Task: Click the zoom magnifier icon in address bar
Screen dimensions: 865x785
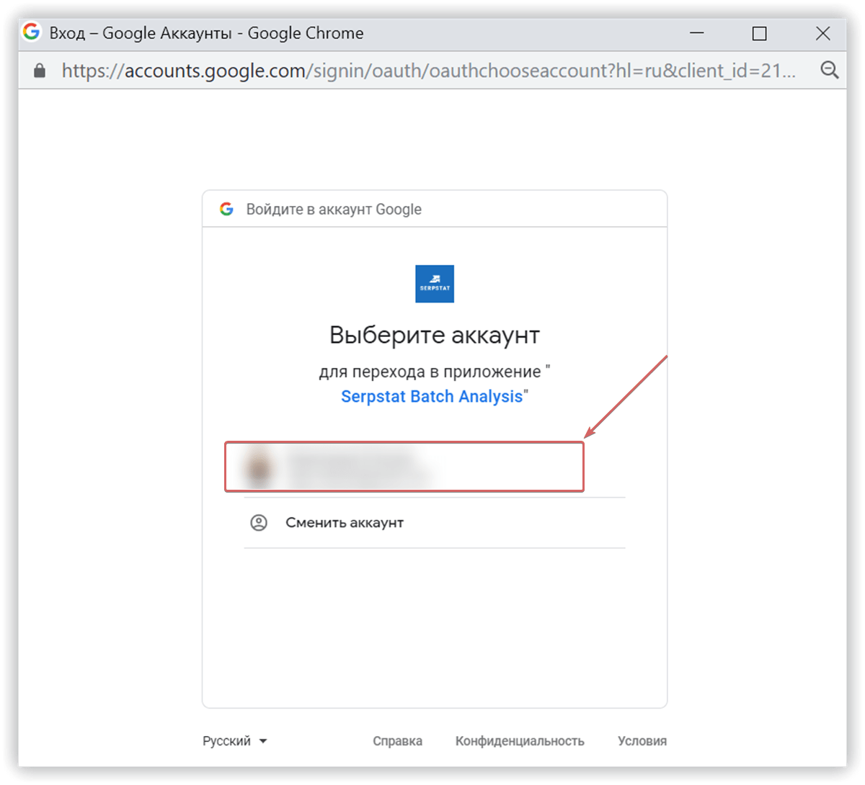Action: 830,70
